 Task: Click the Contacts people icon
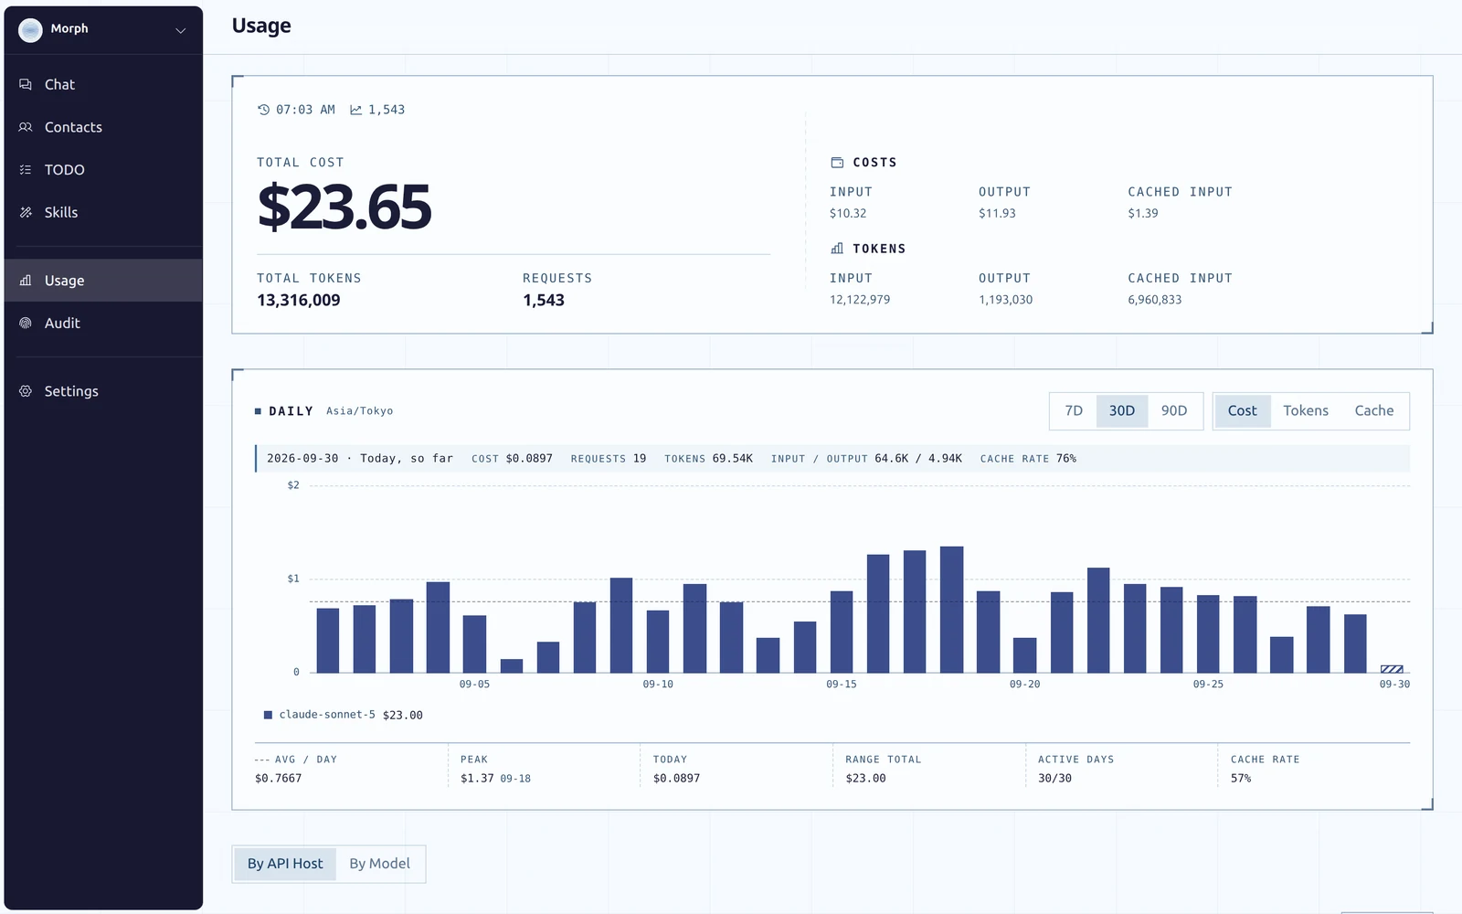[x=26, y=127]
